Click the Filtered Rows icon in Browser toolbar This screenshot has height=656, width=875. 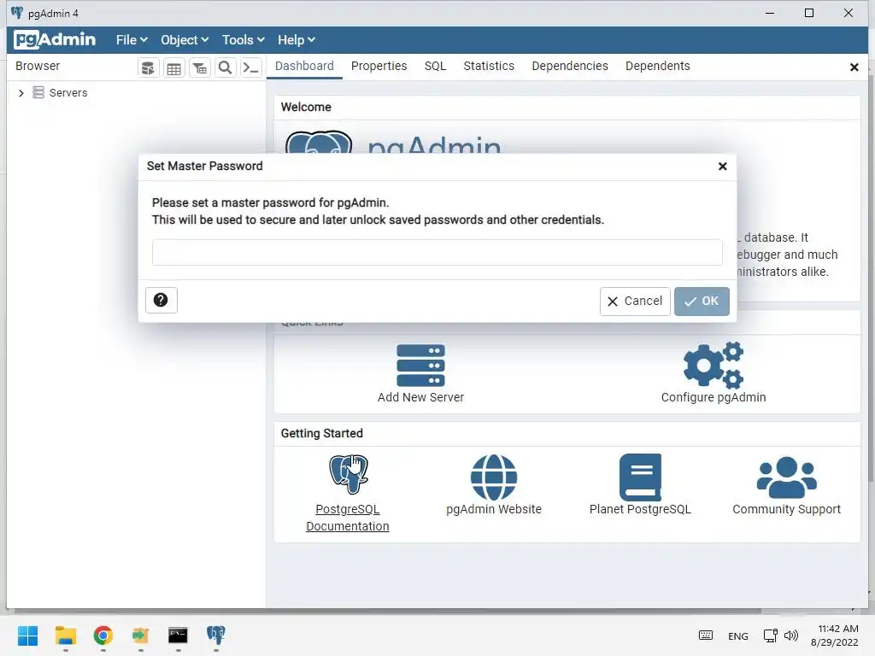coord(199,68)
